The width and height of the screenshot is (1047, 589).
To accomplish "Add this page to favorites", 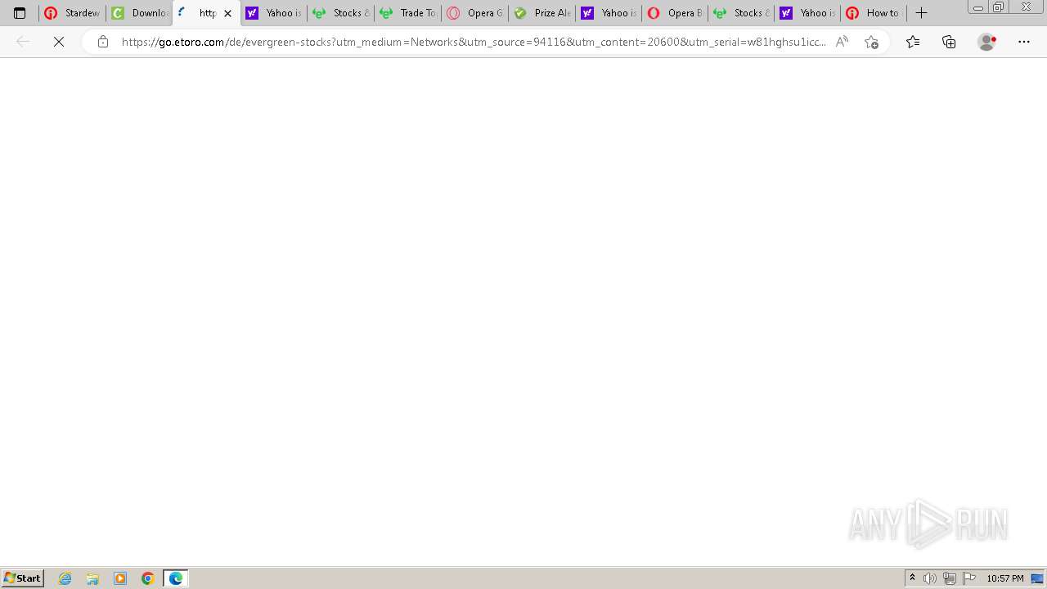I will [871, 42].
